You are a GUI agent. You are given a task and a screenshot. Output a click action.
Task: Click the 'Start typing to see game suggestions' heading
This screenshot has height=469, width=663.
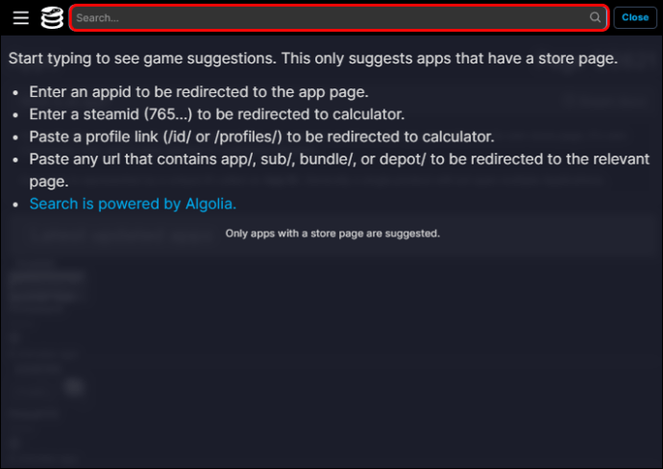313,59
